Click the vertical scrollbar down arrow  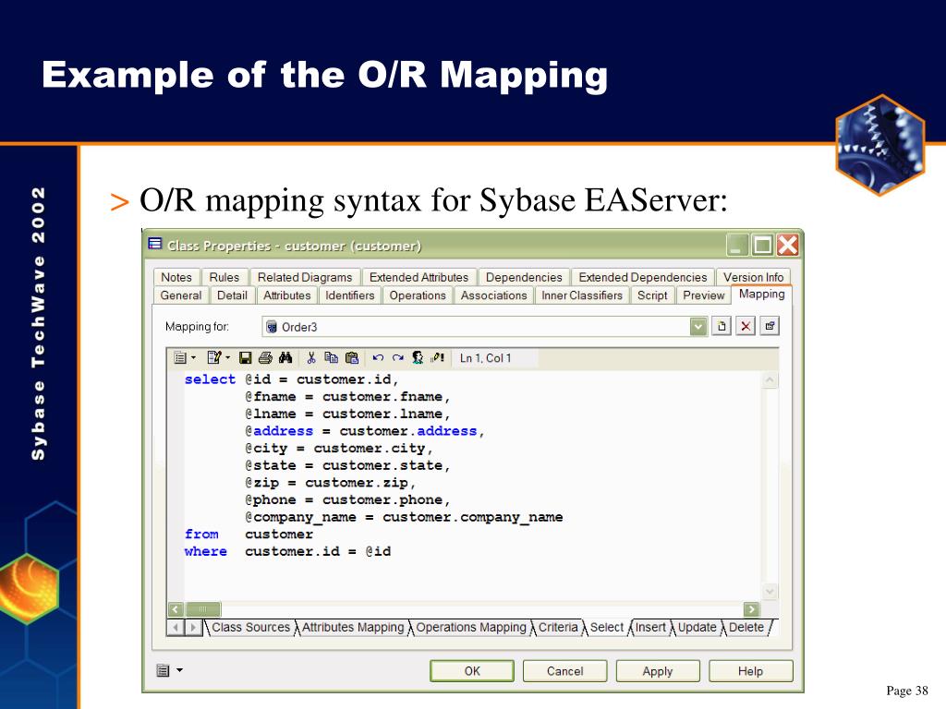pos(770,592)
